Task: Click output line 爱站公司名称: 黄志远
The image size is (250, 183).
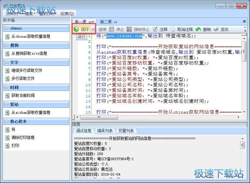Action: (93, 169)
